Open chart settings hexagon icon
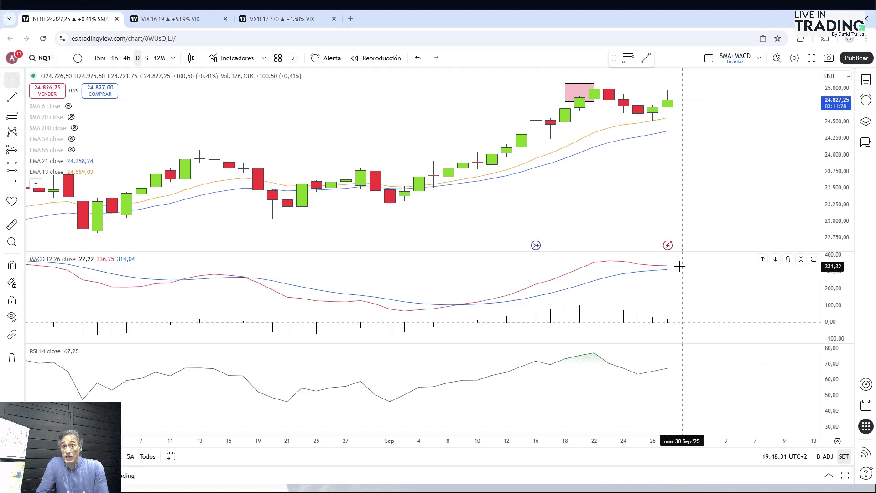Viewport: 876px width, 493px height. [794, 58]
